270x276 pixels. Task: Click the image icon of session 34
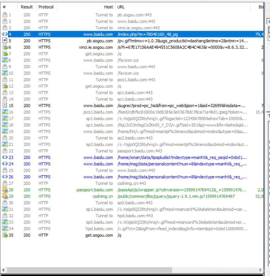tap(5, 228)
